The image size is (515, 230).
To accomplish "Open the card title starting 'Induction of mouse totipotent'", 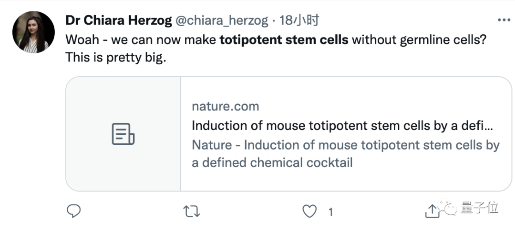I will click(342, 126).
